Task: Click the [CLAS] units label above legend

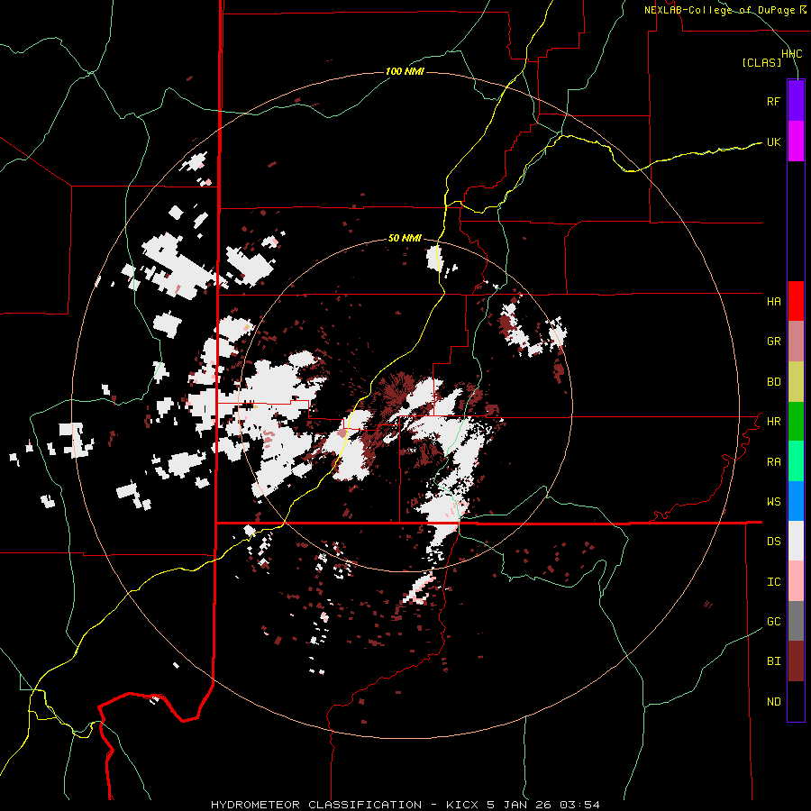Action: pos(761,63)
